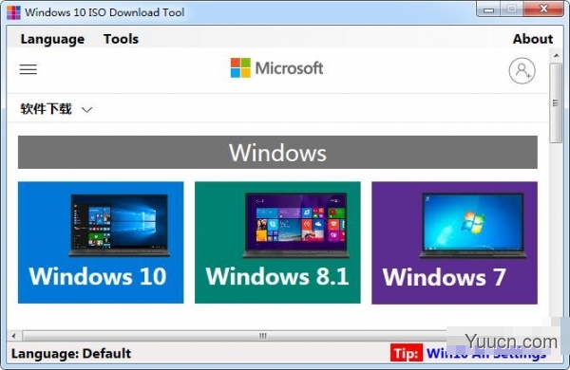The width and height of the screenshot is (570, 370).
Task: Click the Windows 10 tile label
Action: (98, 276)
